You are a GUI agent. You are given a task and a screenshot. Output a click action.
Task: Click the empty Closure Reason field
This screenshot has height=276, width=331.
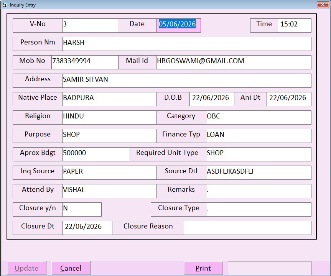[247, 228]
